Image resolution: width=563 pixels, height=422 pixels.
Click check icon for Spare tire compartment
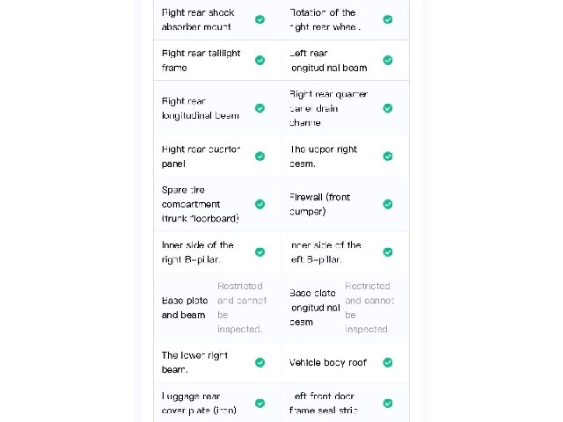pos(260,204)
